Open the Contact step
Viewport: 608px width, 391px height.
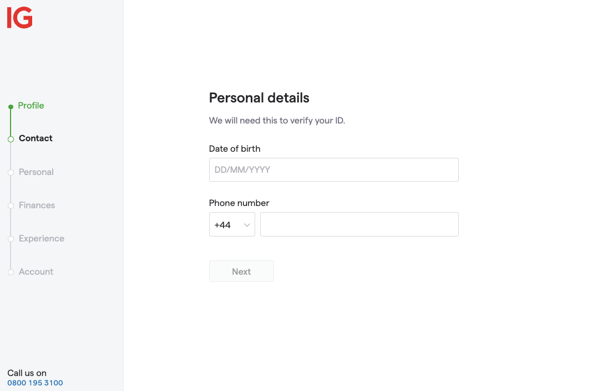coord(36,138)
